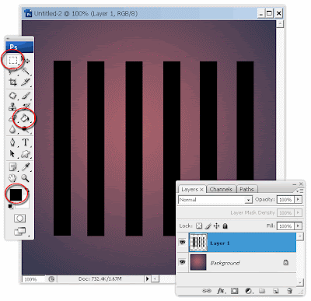Select the Custom Shape tool

tap(26, 154)
